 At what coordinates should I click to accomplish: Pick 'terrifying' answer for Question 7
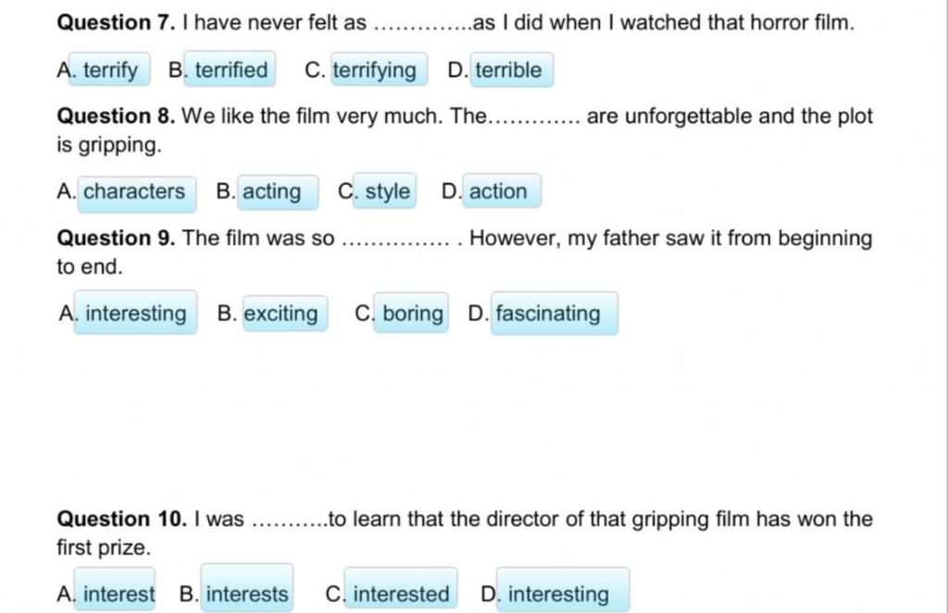(379, 70)
